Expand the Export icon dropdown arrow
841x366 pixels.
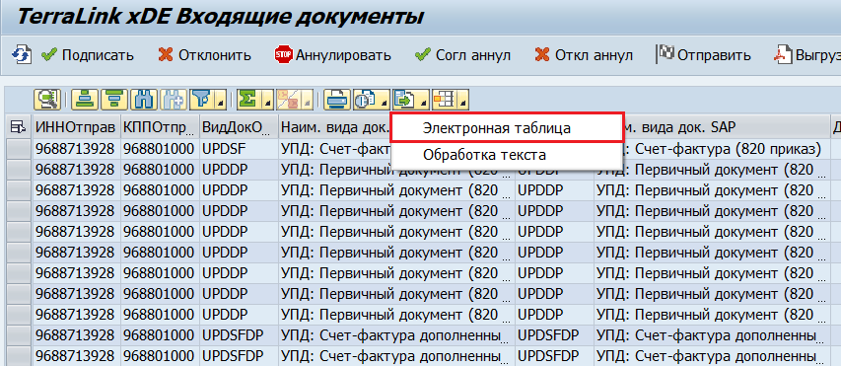point(424,100)
